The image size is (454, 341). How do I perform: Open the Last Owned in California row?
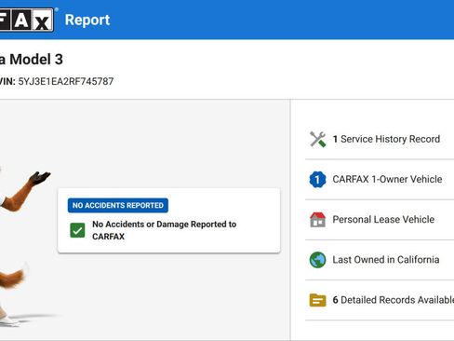coord(380,260)
